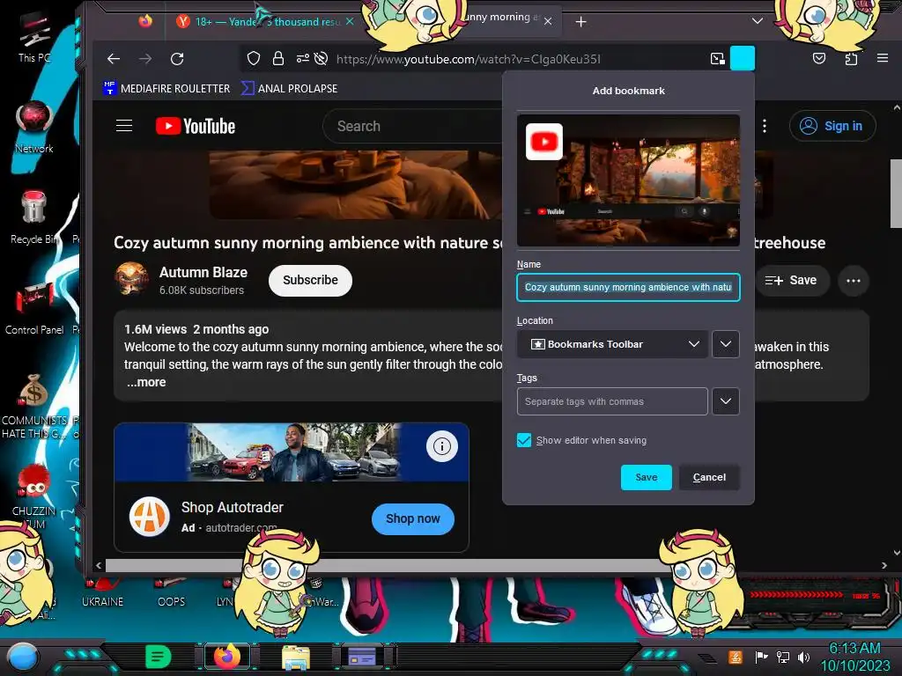The width and height of the screenshot is (902, 676).
Task: Open Autumn Blaze channel avatar
Action: [x=132, y=279]
